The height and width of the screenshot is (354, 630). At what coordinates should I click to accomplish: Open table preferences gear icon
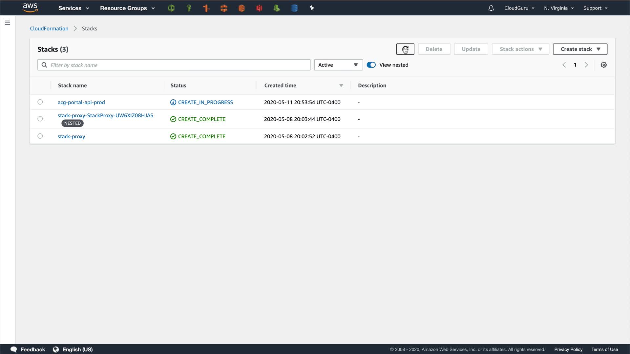(603, 65)
